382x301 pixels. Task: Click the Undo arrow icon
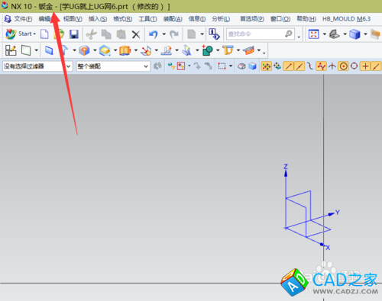[x=154, y=34]
